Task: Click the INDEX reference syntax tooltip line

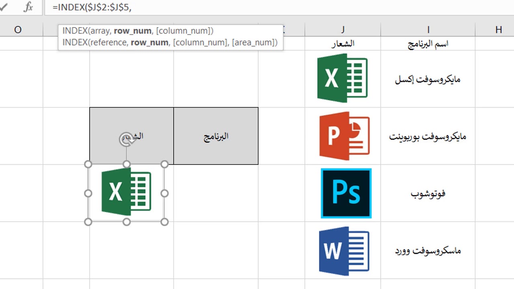Action: [x=170, y=43]
